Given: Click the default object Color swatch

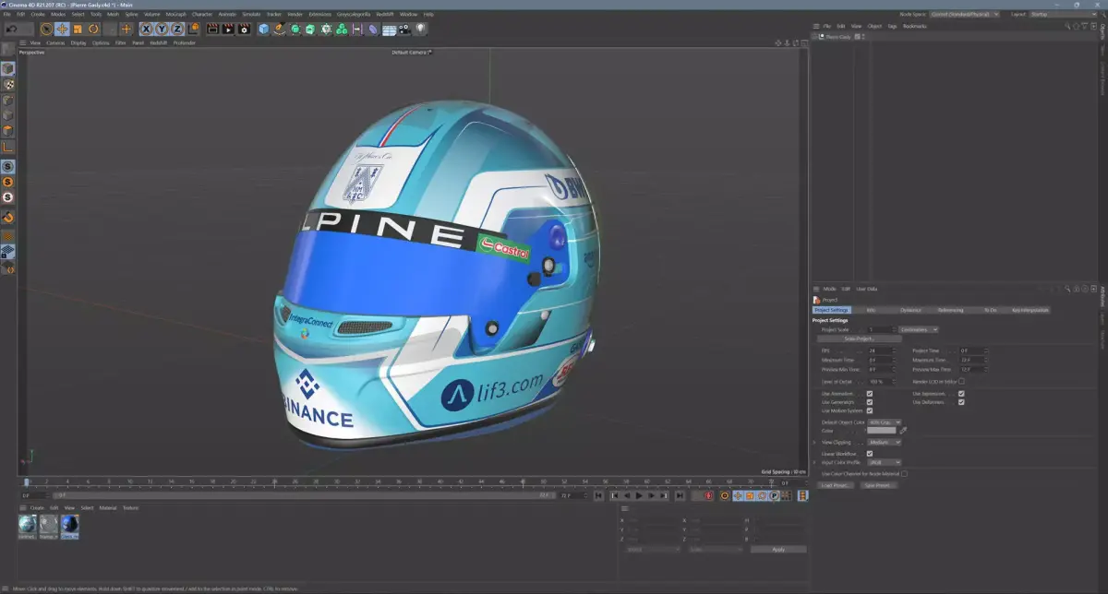Looking at the screenshot, I should click(882, 430).
